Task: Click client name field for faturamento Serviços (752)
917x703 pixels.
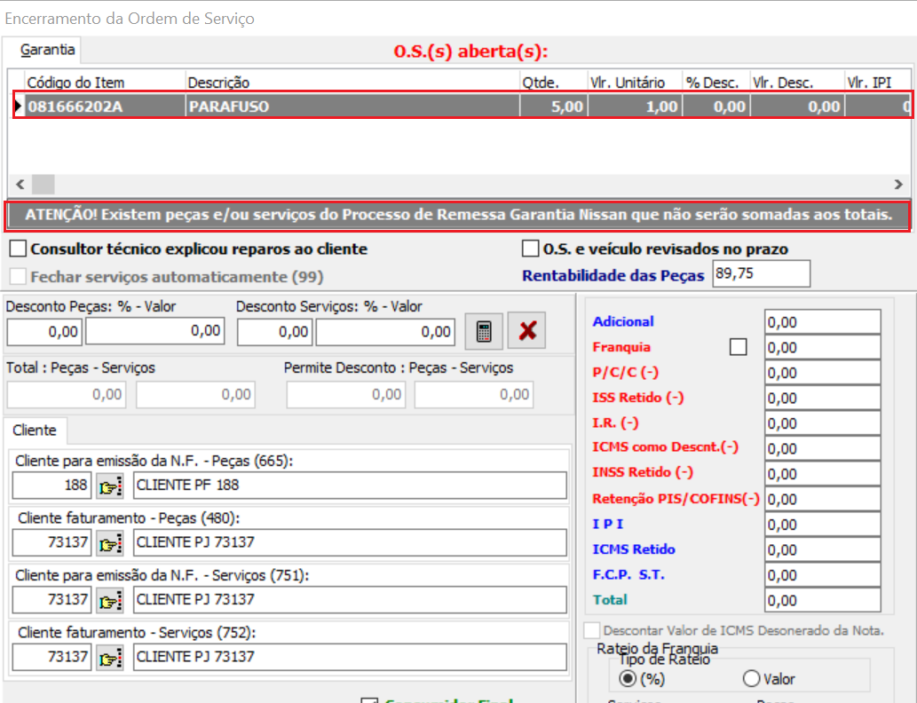Action: tap(350, 658)
